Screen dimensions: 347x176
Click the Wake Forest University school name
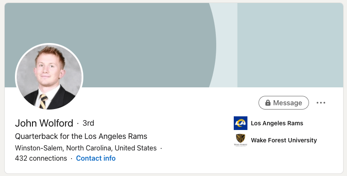point(284,140)
